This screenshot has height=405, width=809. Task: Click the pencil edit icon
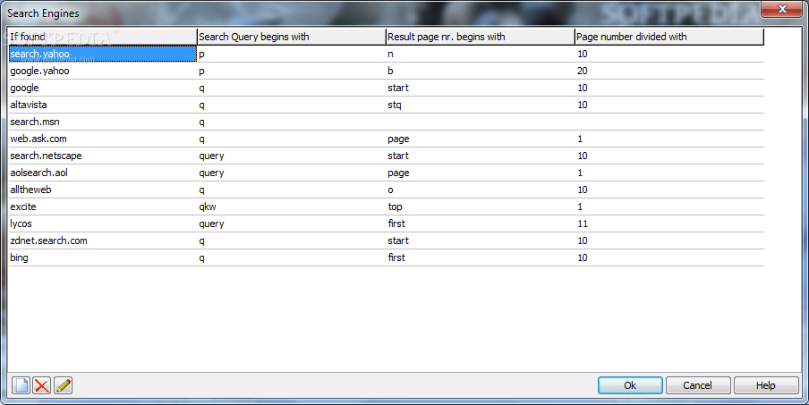[63, 385]
